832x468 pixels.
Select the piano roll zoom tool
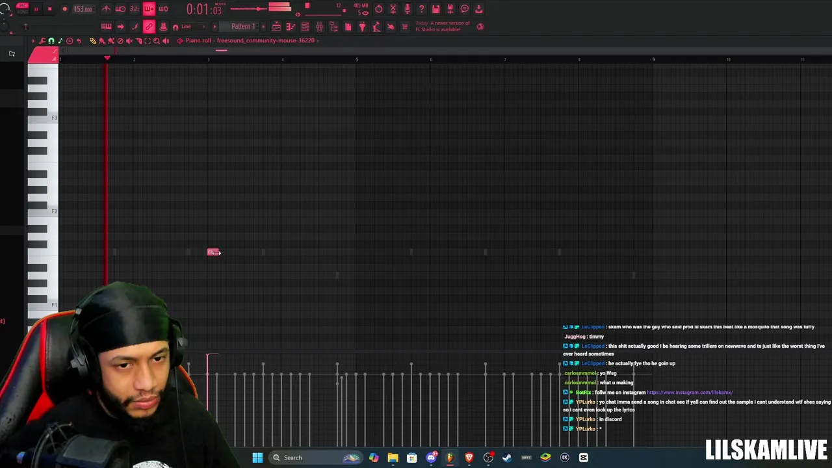157,40
